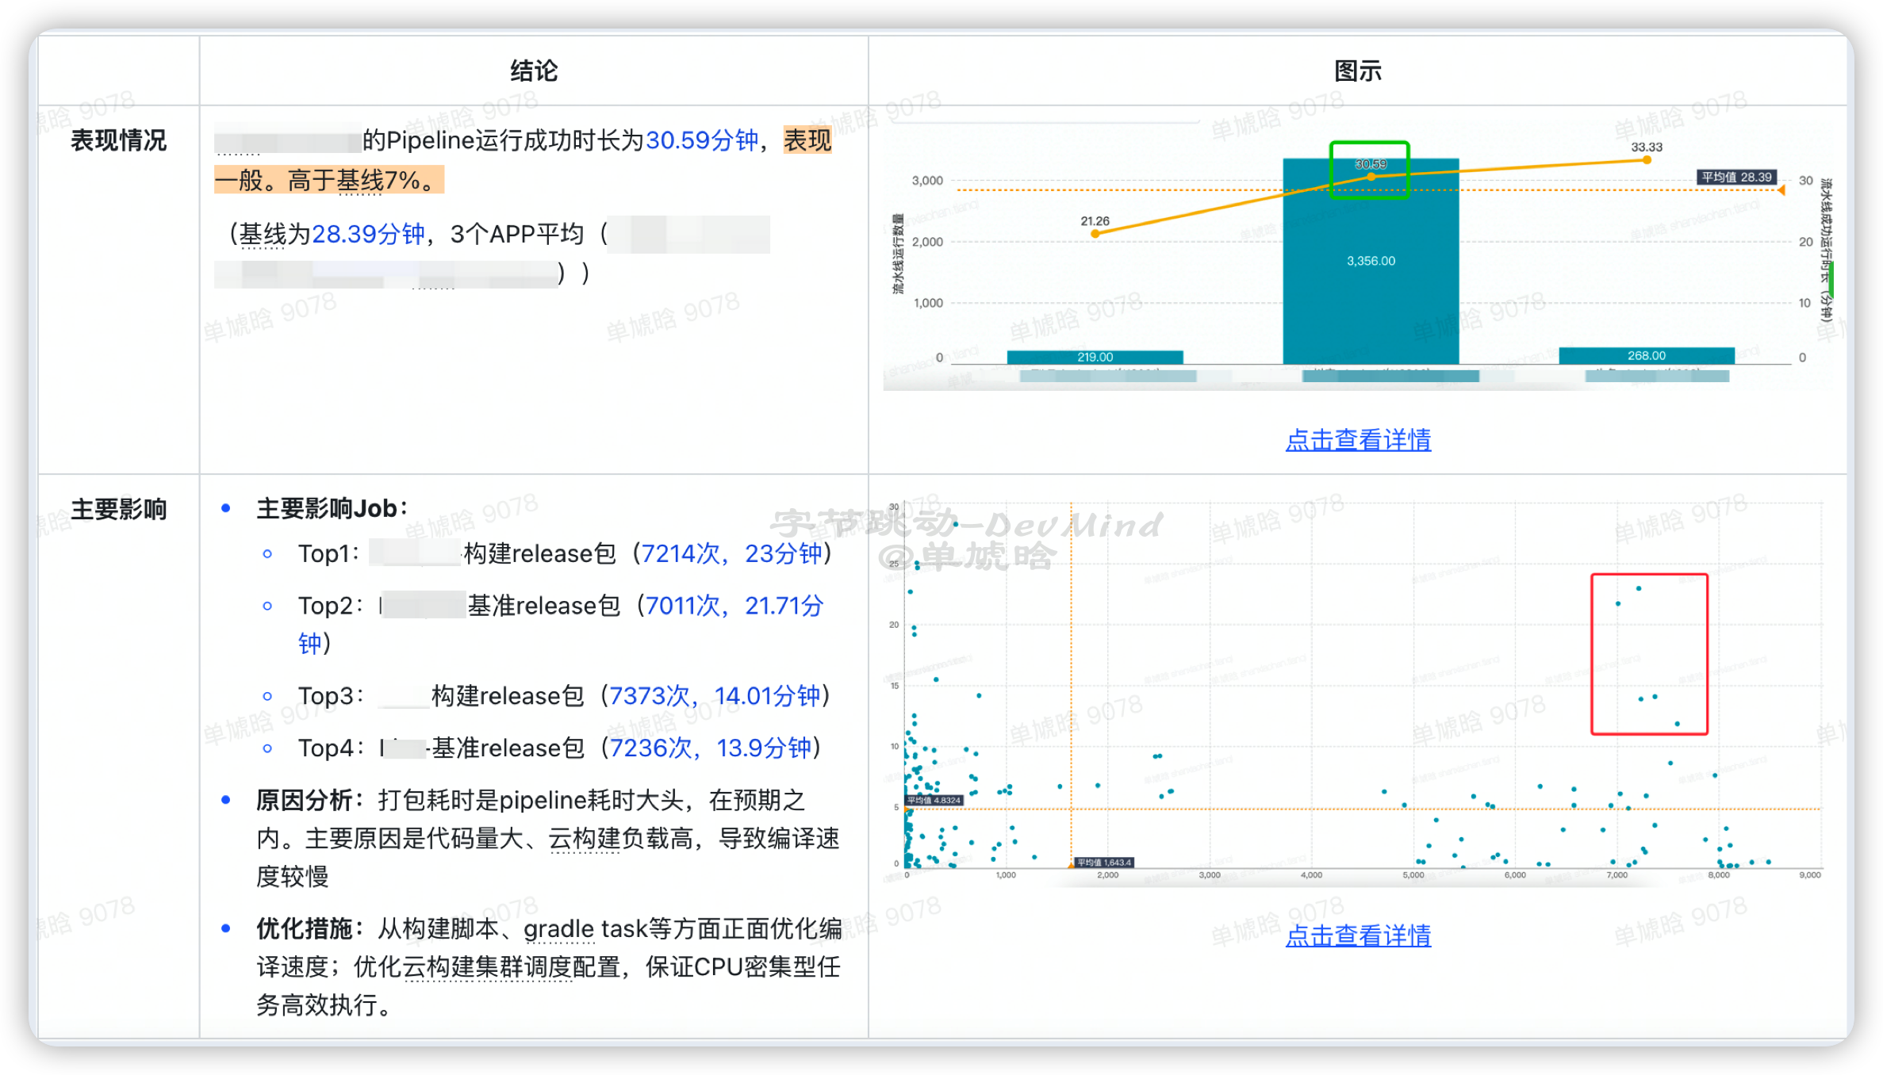
Task: Select the red box highlighting scatter outliers
Action: tap(1649, 652)
